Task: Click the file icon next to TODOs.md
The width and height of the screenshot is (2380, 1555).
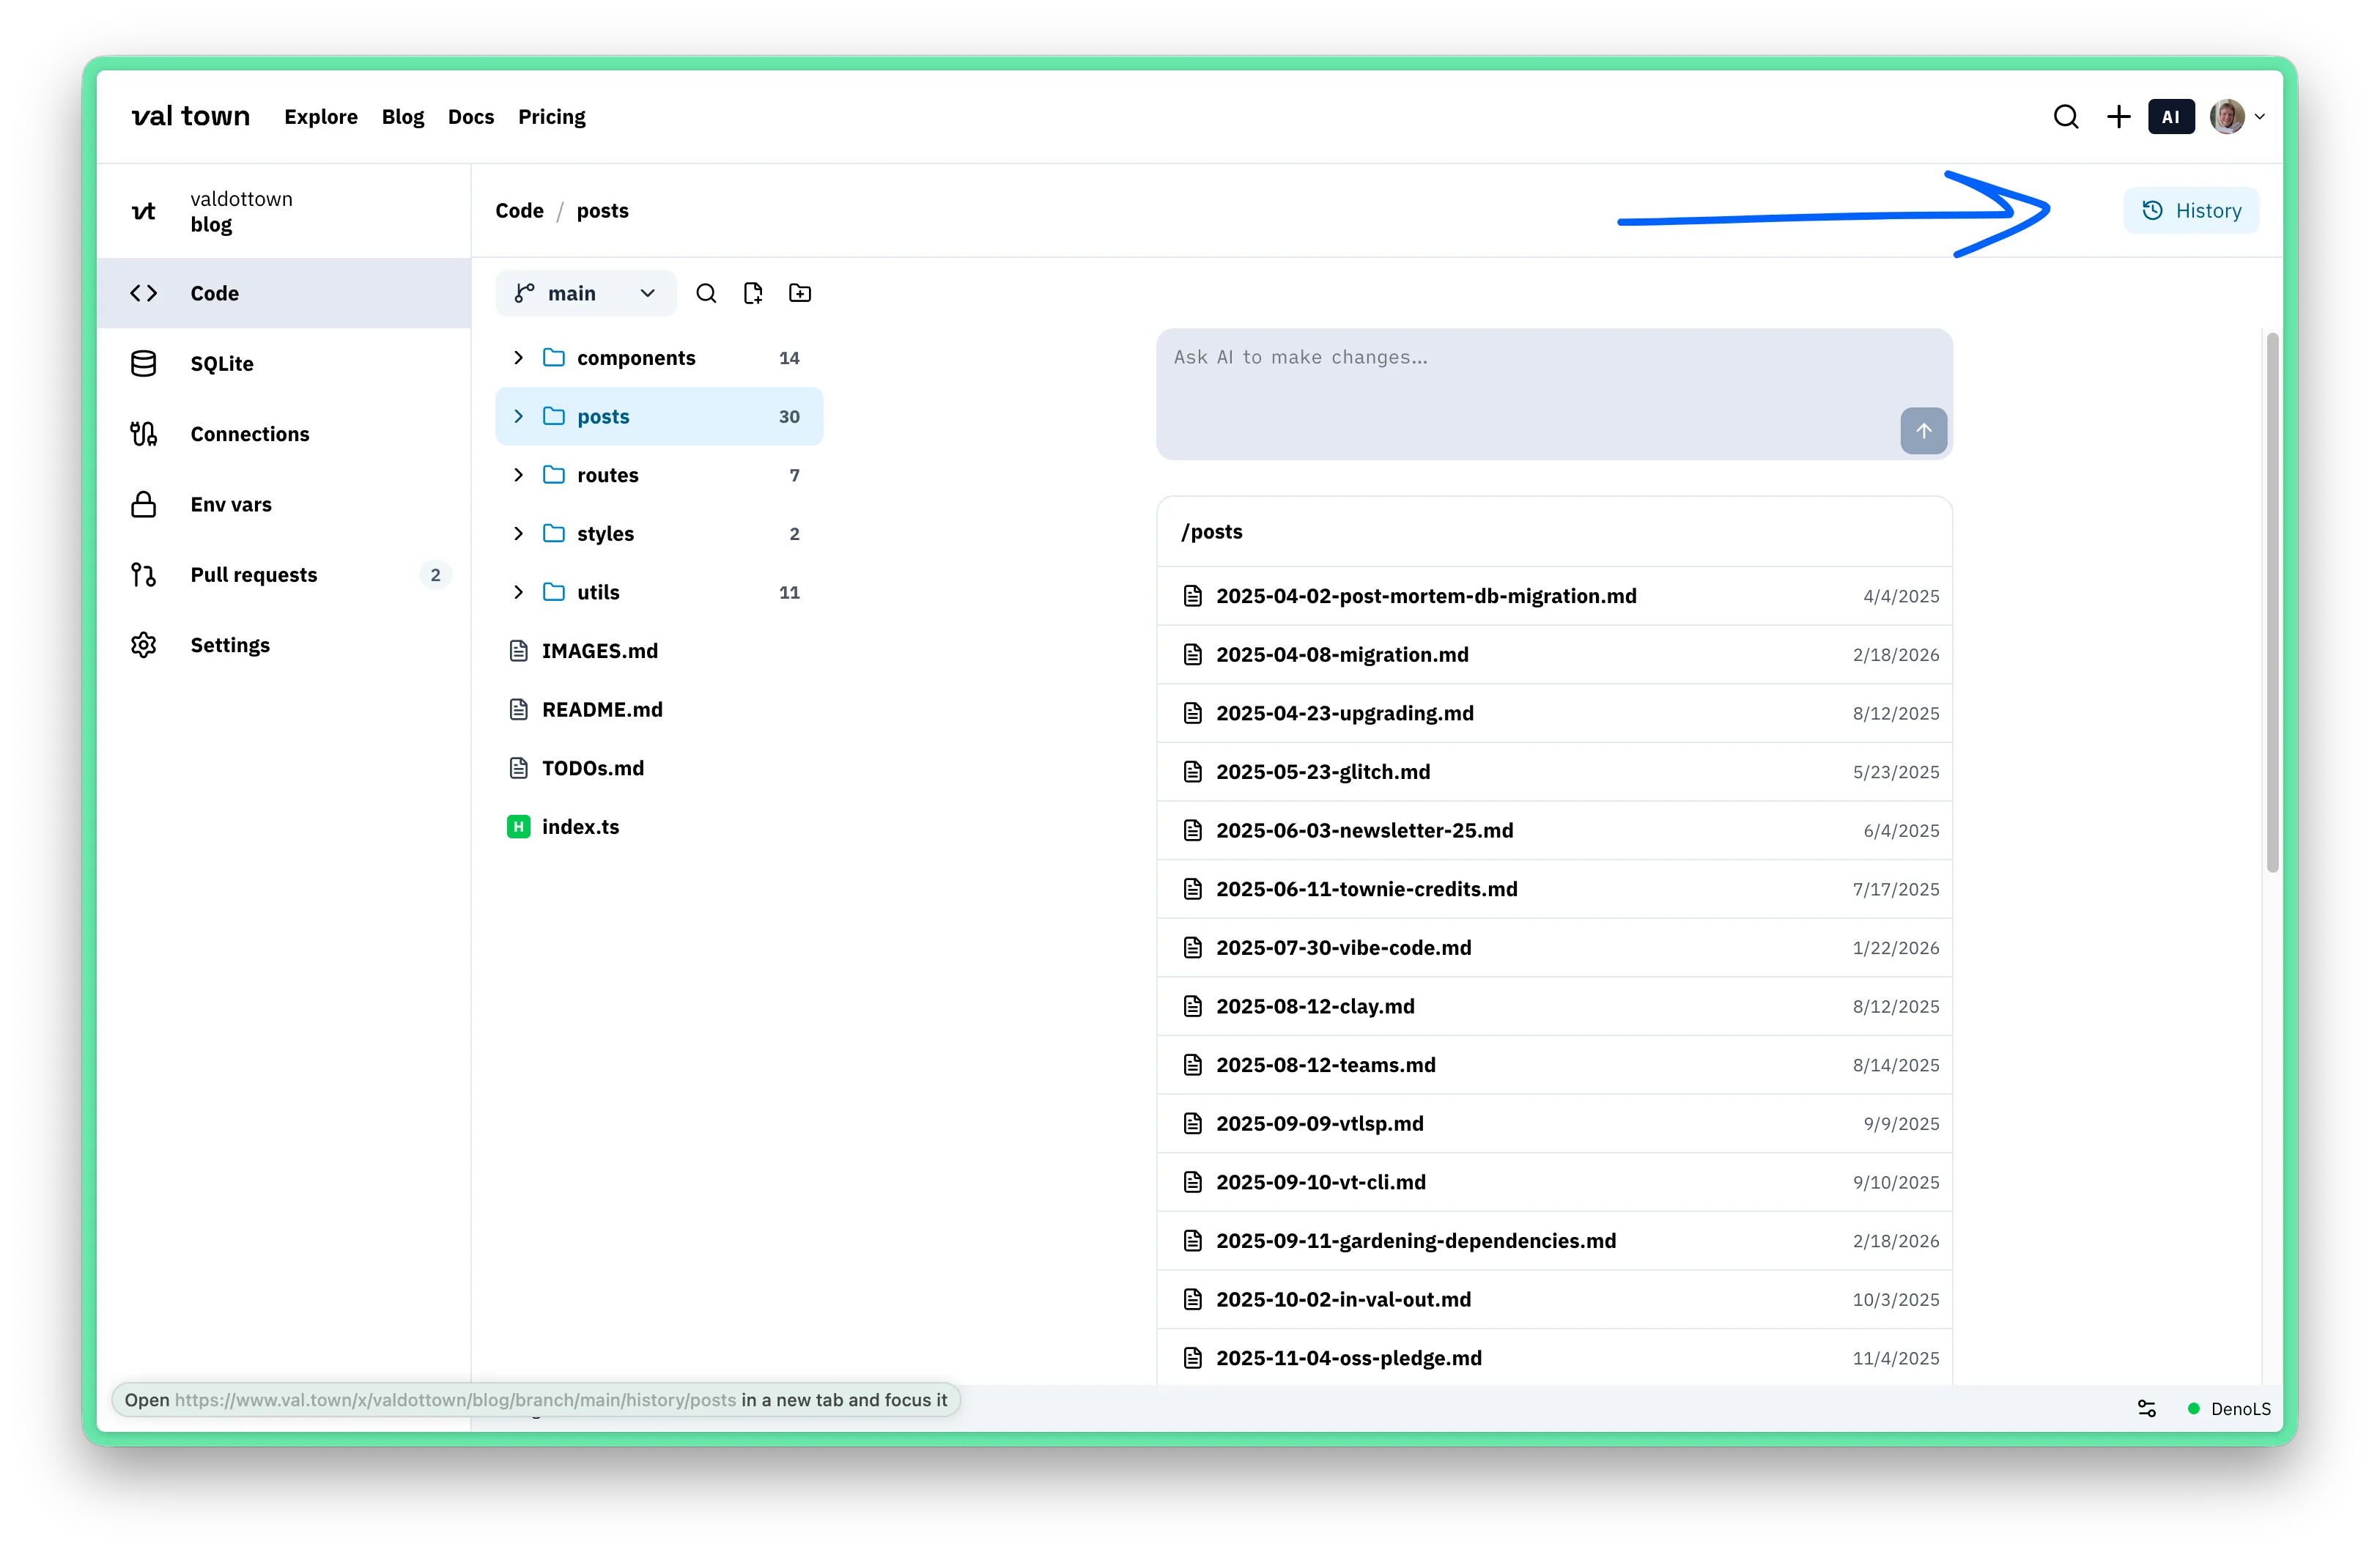Action: click(x=518, y=768)
